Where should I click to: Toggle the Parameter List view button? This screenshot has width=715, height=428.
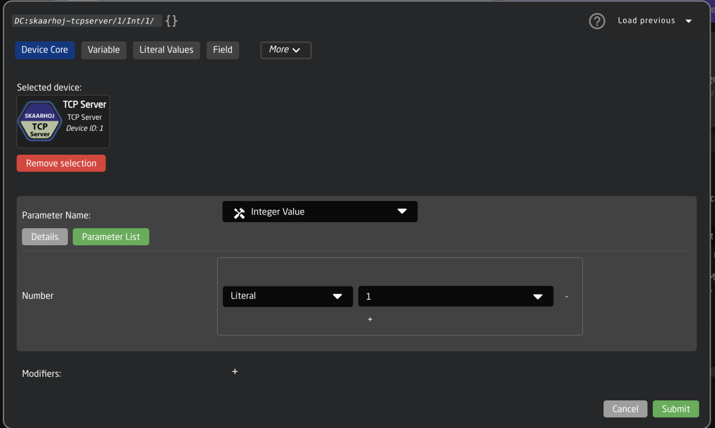(111, 237)
